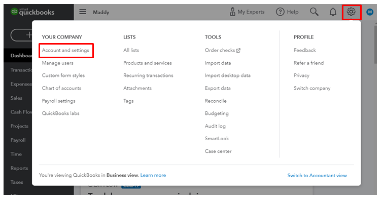The width and height of the screenshot is (382, 201).
Task: Open the user profile avatar M
Action: pyautogui.click(x=370, y=12)
